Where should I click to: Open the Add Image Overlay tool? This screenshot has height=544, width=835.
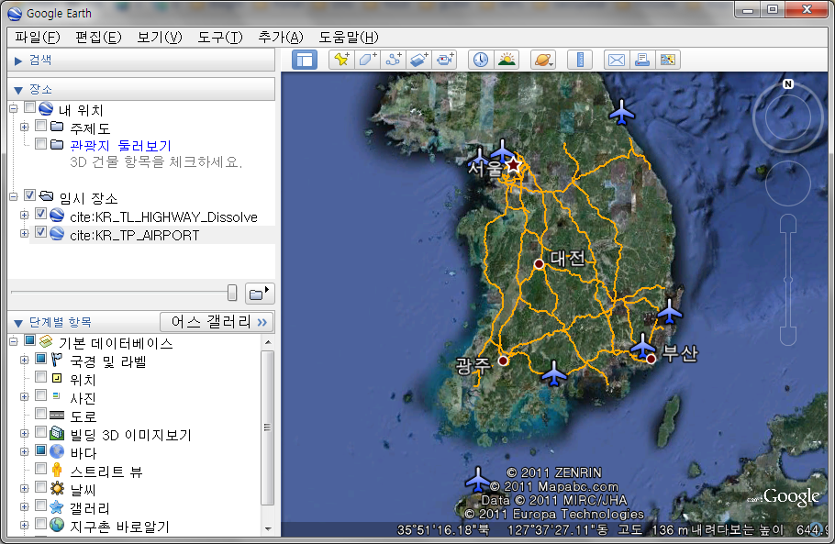tap(417, 59)
